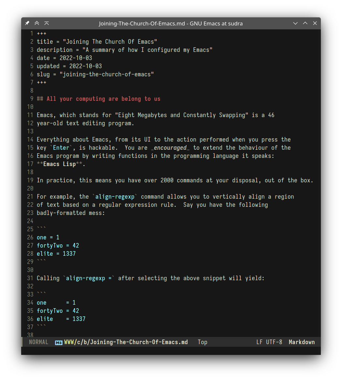Minimize the Emacs window

295,23
